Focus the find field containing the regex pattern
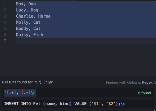Image resolution: width=156 pixels, height=111 pixels. tap(78, 93)
